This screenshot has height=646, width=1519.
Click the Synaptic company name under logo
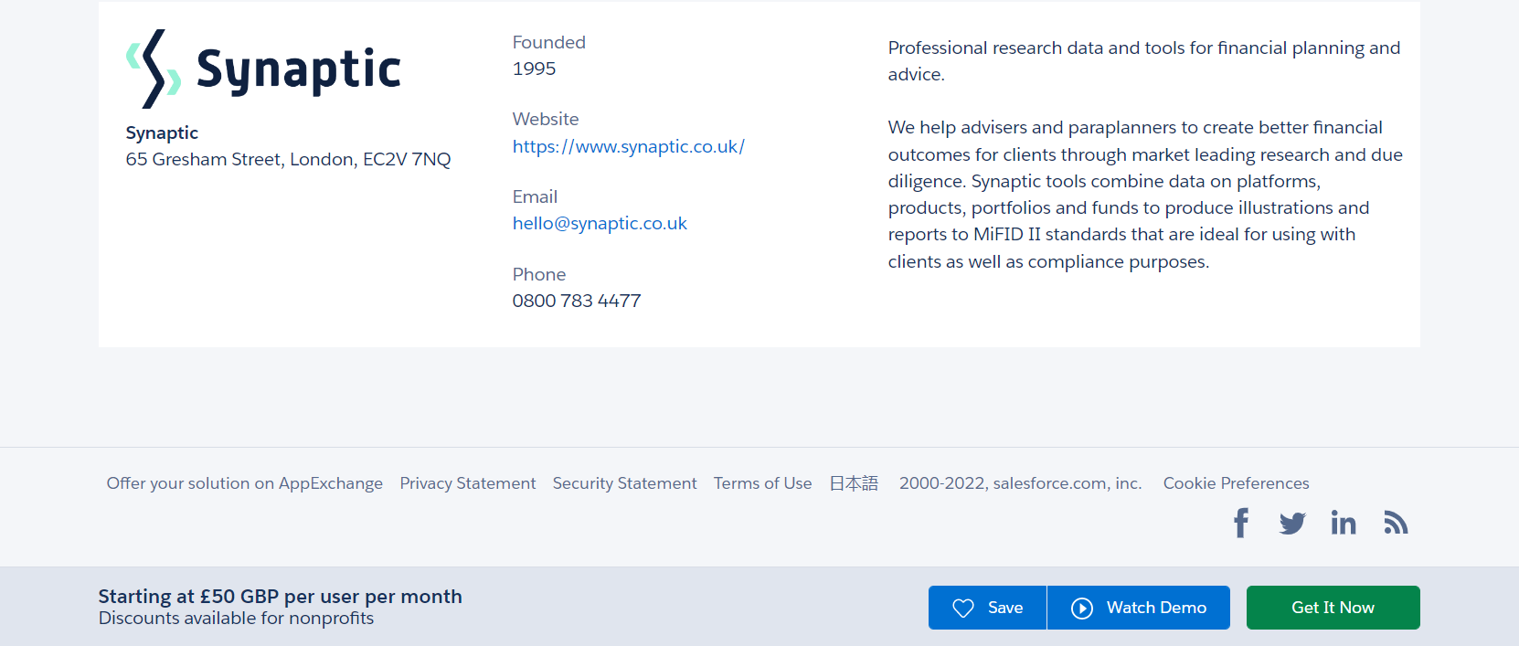[x=162, y=133]
